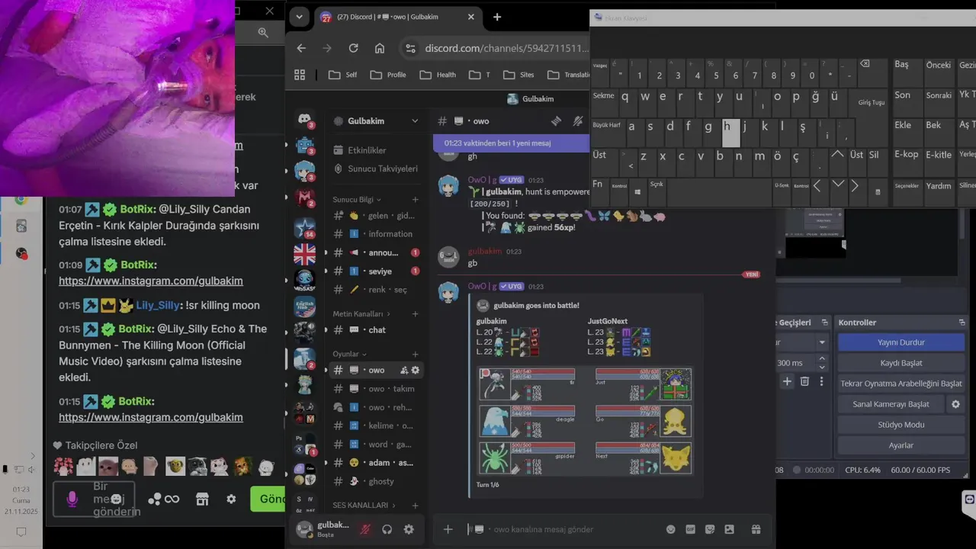Click the channel points icon in chat
The height and width of the screenshot is (549, 976).
coord(163,499)
